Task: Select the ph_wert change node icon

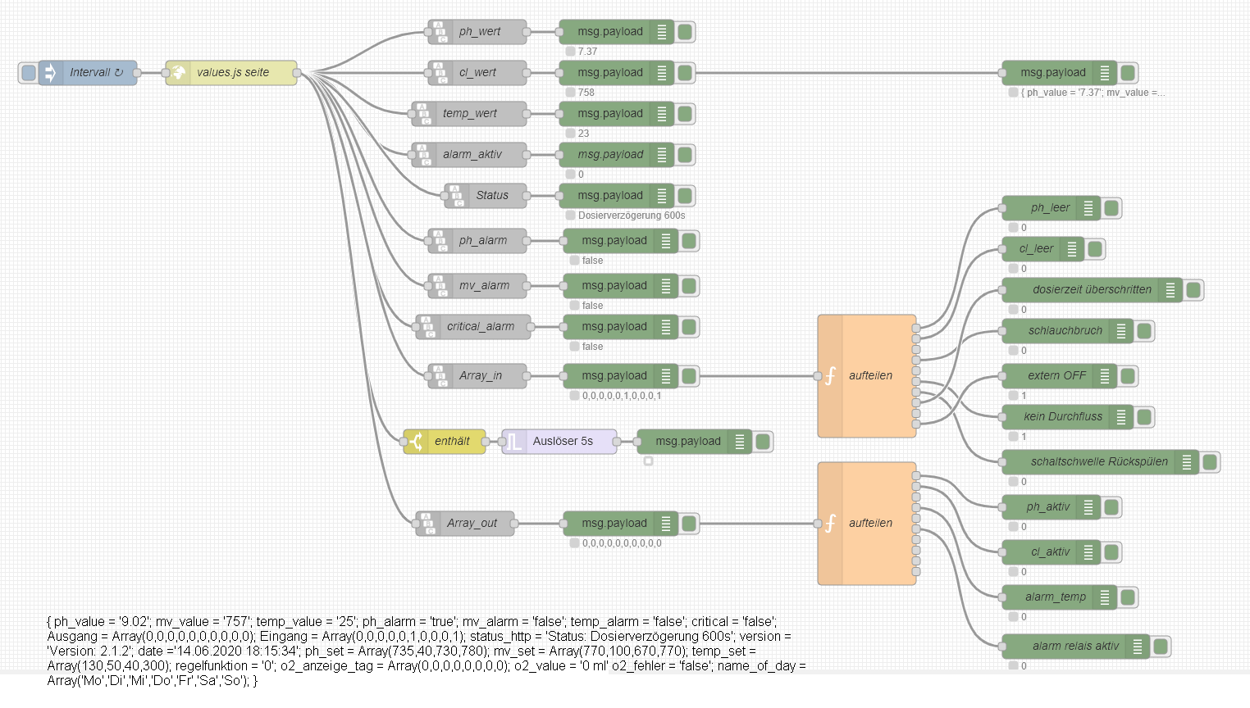Action: click(440, 32)
